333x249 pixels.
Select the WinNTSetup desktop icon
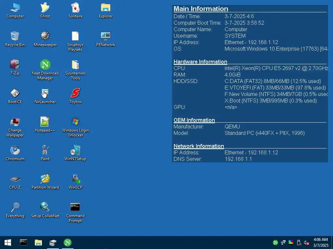coord(75,153)
